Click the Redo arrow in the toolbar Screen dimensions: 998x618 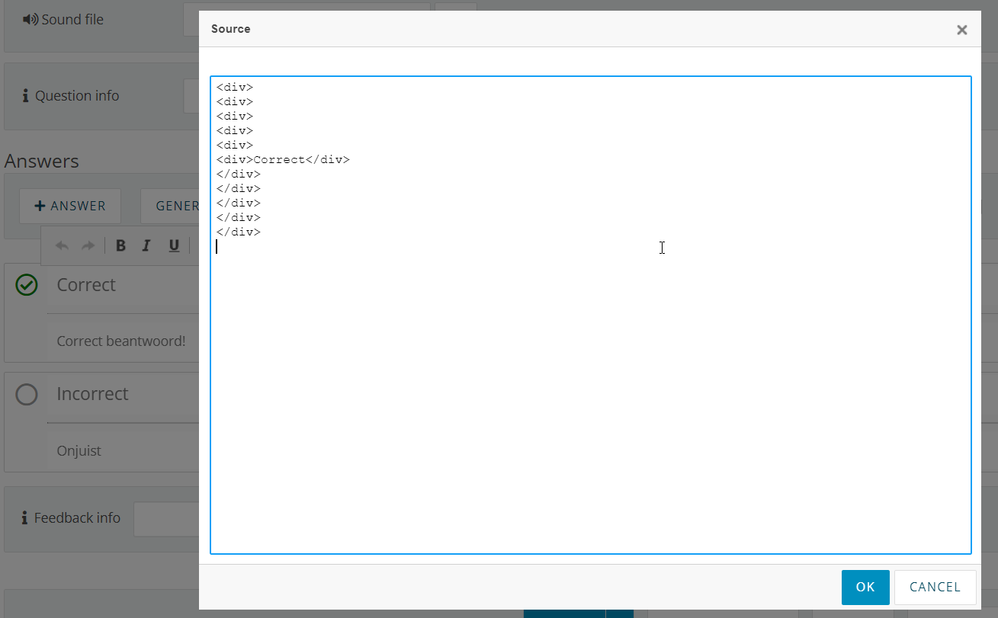tap(88, 245)
